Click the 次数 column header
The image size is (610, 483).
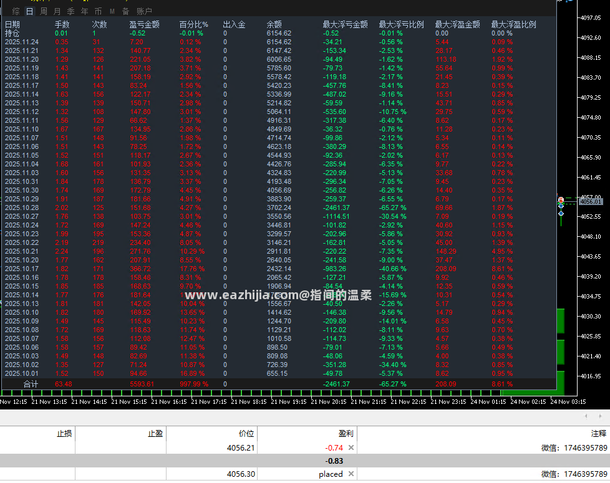coord(99,24)
